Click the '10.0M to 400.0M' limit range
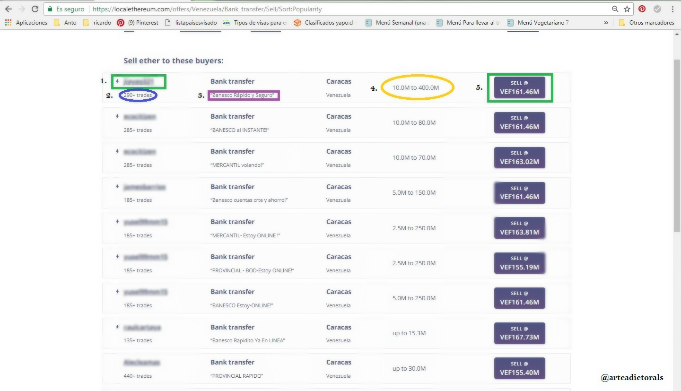 tap(416, 87)
